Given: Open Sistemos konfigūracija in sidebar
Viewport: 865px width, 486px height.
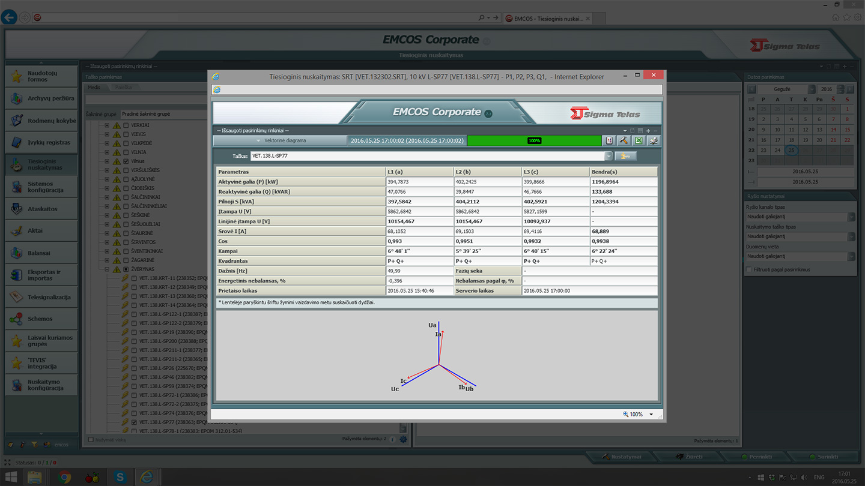Looking at the screenshot, I should coord(41,187).
